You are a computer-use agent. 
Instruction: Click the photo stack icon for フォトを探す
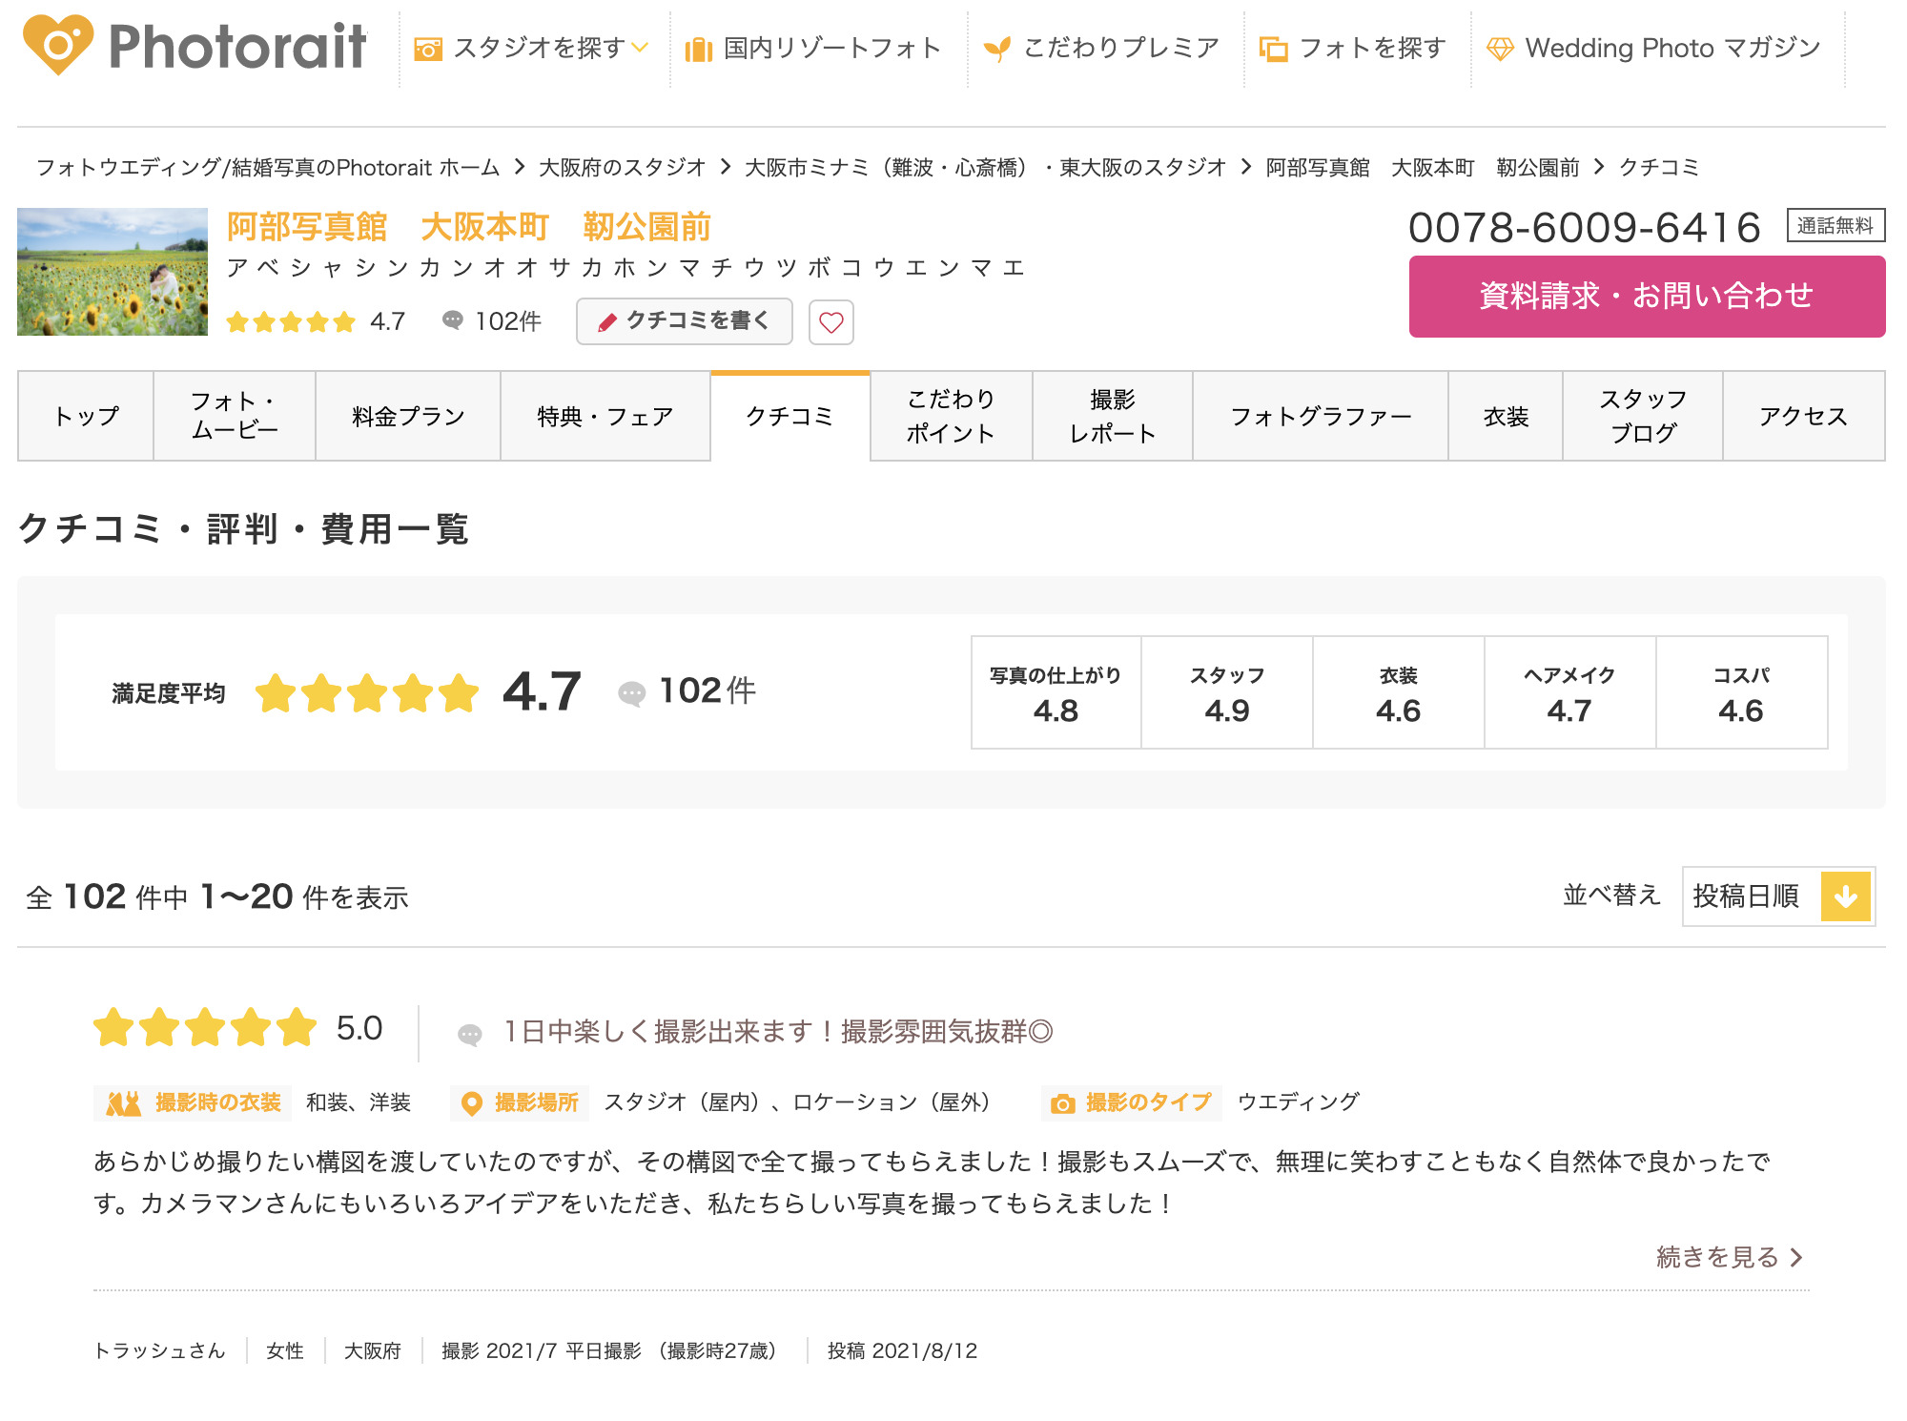(x=1273, y=49)
